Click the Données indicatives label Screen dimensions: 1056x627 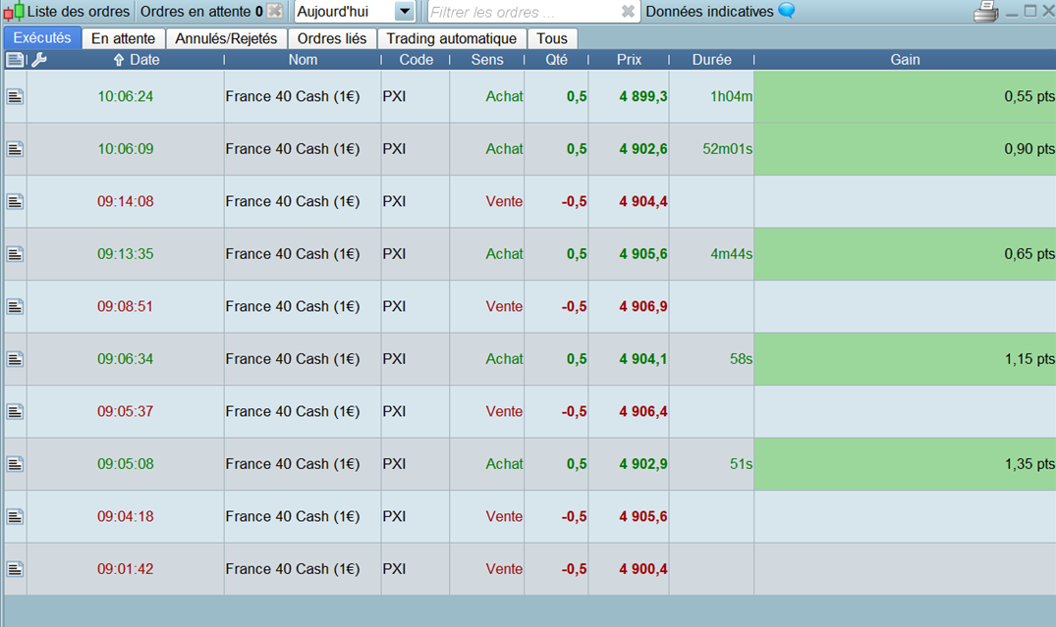click(709, 12)
